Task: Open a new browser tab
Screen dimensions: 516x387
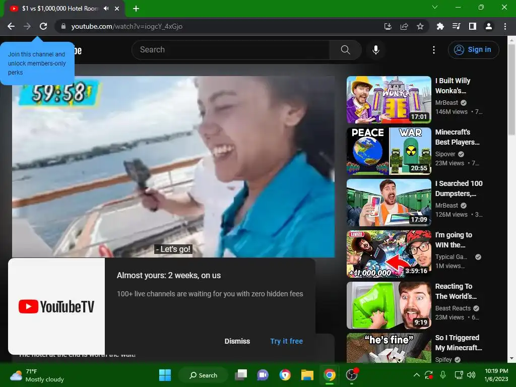Action: tap(136, 9)
